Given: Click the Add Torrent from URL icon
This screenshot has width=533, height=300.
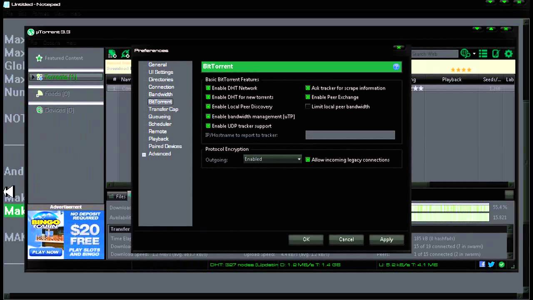Looking at the screenshot, I should pos(125,54).
